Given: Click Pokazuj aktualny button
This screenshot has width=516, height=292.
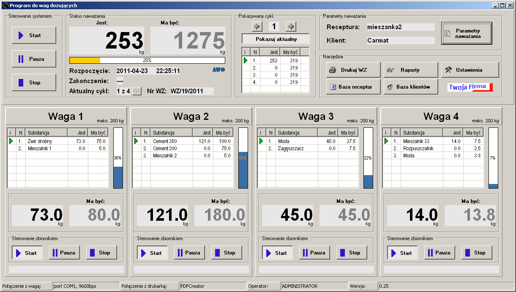Looking at the screenshot, I should [x=276, y=39].
